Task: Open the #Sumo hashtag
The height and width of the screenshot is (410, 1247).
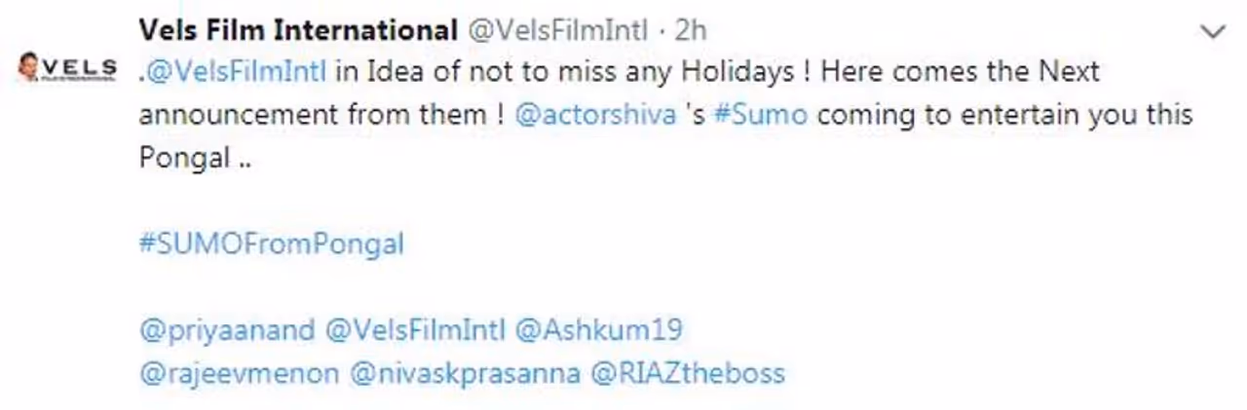Action: pos(760,115)
